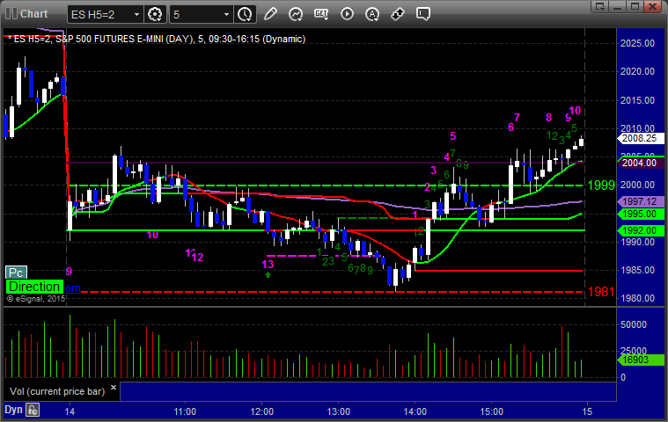Viewport: 668px width, 422px height.
Task: Click the magenta 13 count marker
Action: [268, 264]
